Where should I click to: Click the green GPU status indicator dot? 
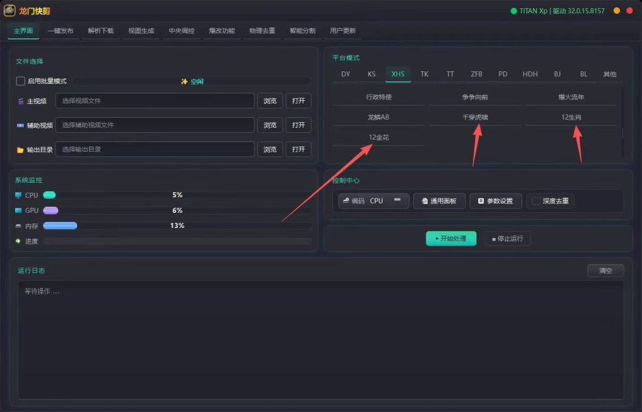pyautogui.click(x=513, y=11)
